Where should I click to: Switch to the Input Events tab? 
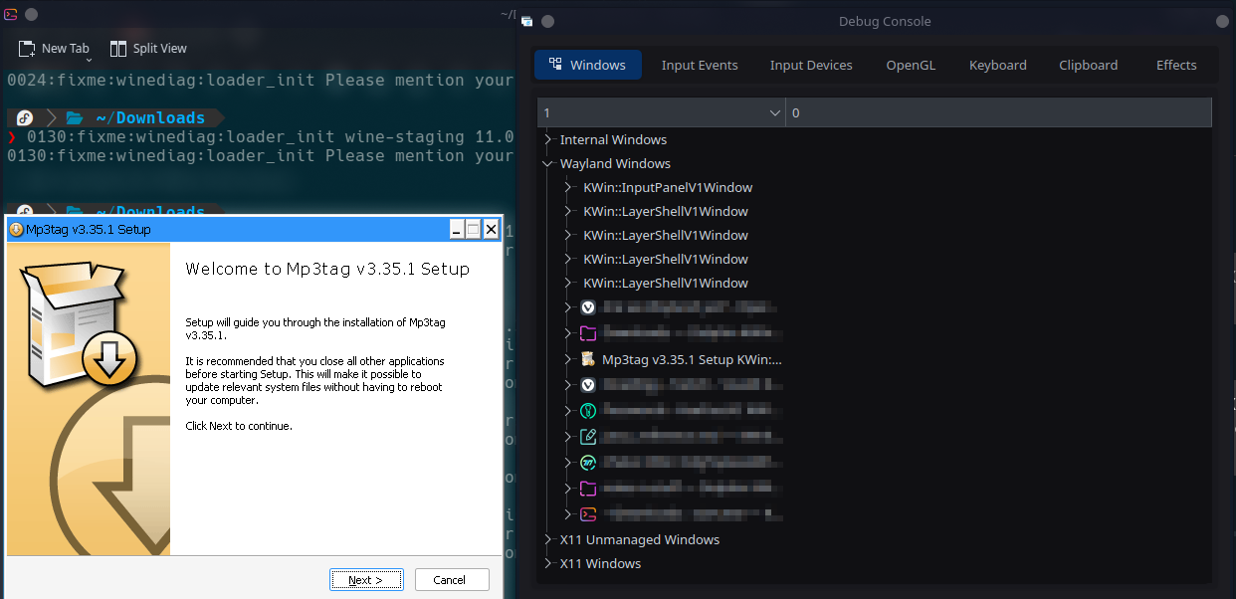700,65
